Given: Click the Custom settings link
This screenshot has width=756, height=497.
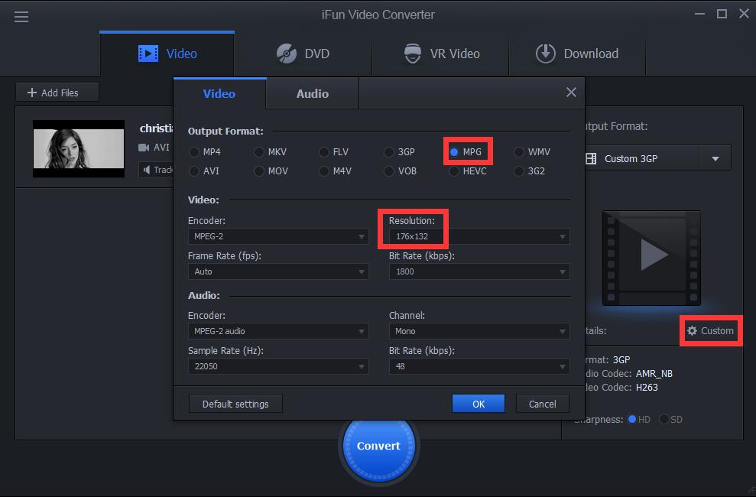Looking at the screenshot, I should pyautogui.click(x=711, y=330).
